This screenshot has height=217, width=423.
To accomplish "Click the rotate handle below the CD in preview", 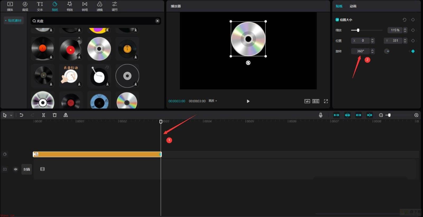I will pos(248,63).
